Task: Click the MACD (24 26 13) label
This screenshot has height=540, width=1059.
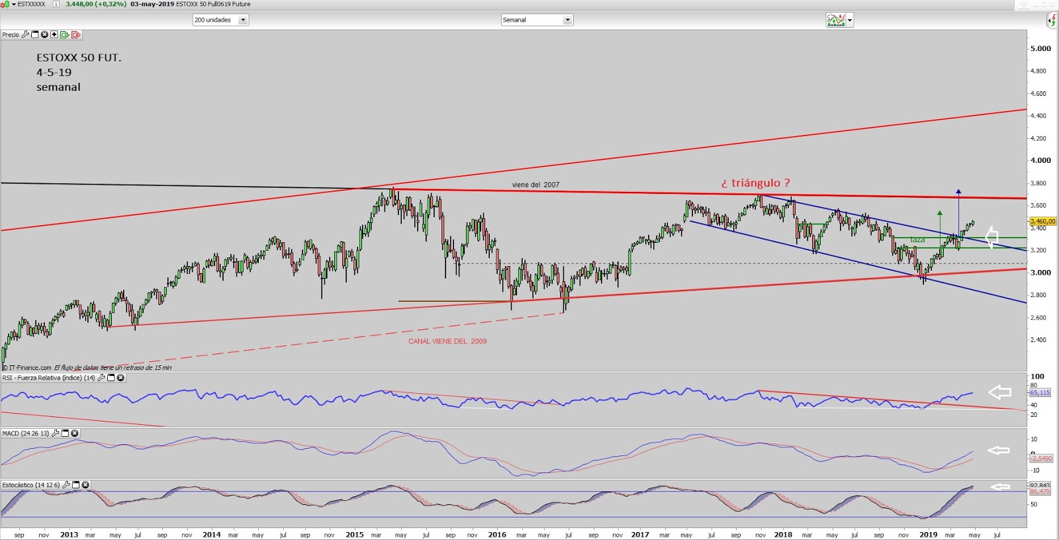Action: [x=26, y=433]
